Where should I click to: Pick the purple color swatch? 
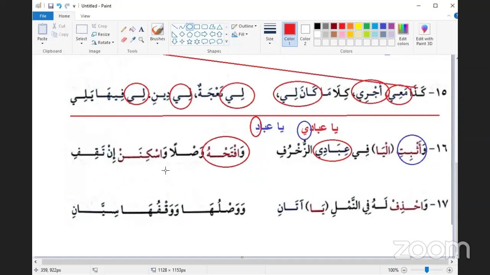(x=391, y=26)
